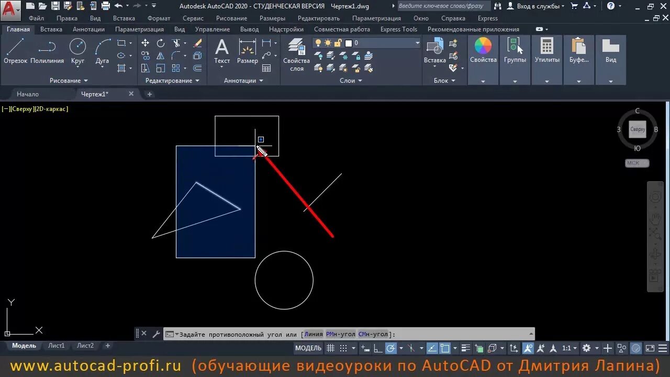Screen dimensions: 670x377
Task: Toggle Ortho mode in status bar
Action: [377, 348]
